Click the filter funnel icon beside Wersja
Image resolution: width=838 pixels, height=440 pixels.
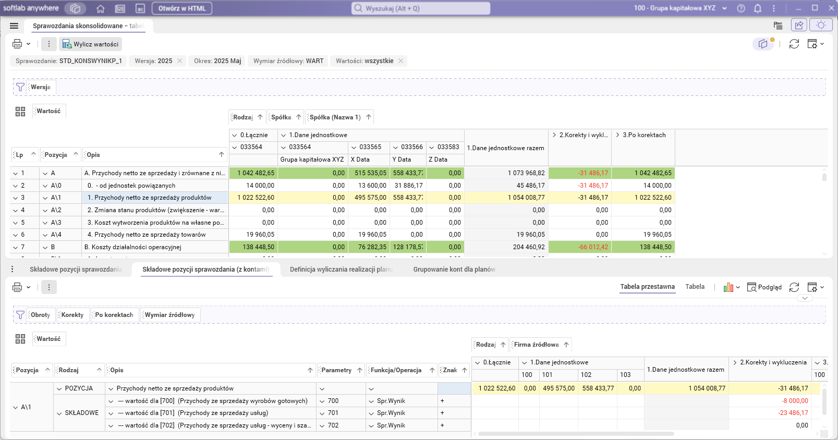click(x=20, y=87)
